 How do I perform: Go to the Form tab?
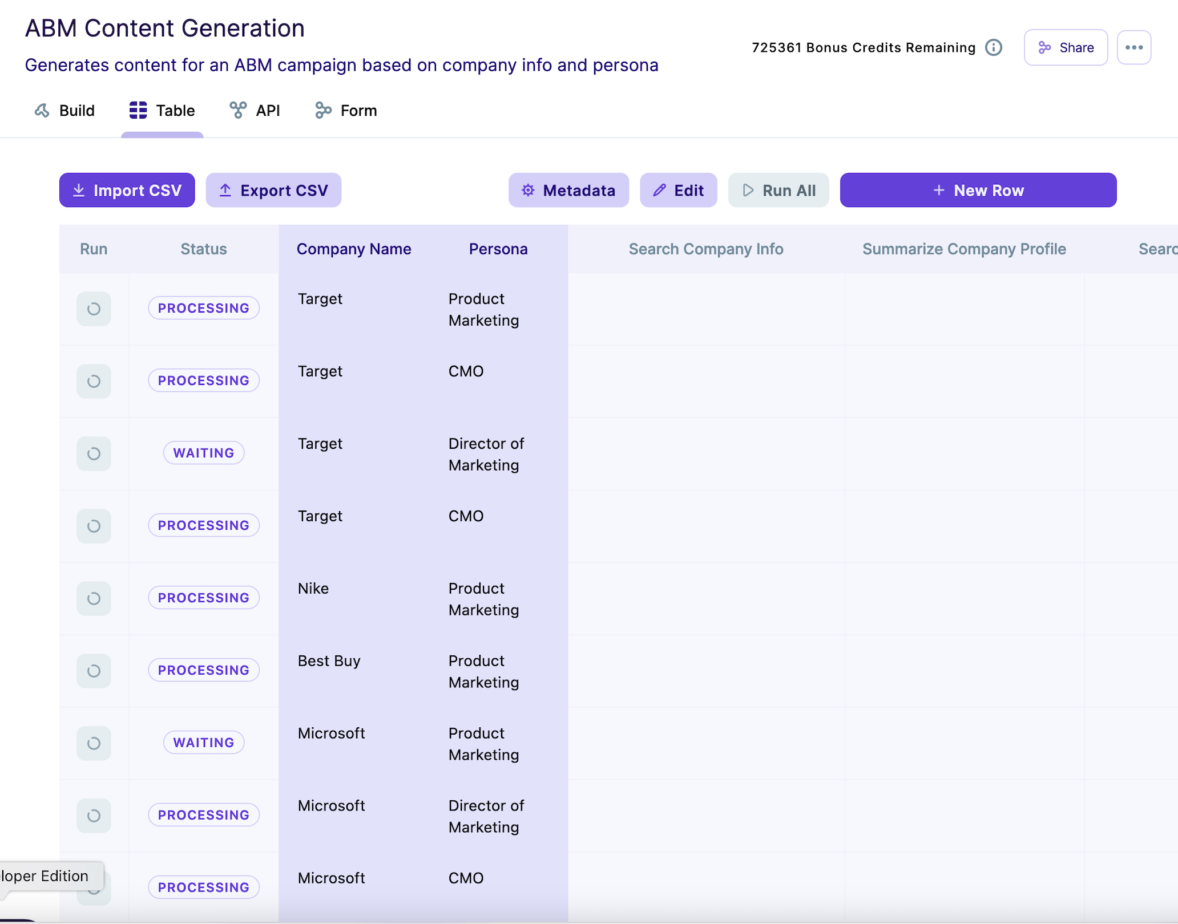346,111
